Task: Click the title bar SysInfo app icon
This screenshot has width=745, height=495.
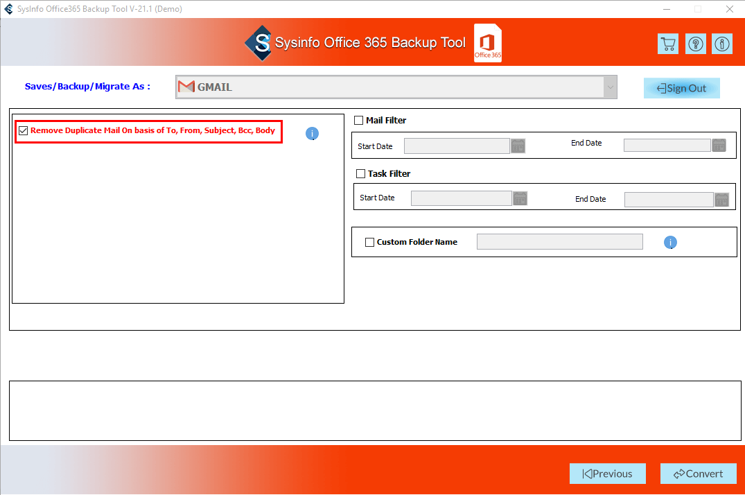Action: tap(8, 8)
